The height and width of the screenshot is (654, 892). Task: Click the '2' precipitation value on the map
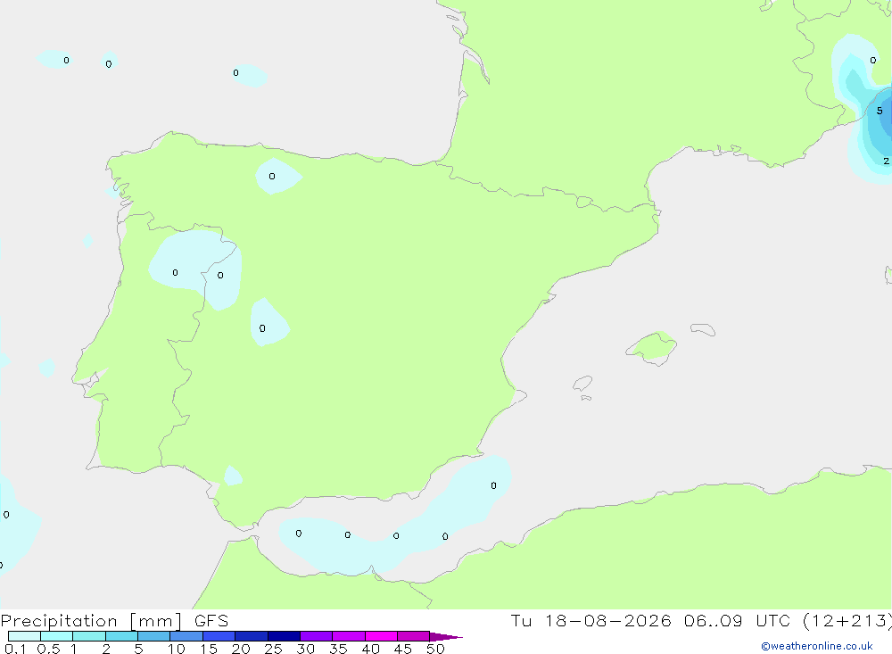coord(887,161)
